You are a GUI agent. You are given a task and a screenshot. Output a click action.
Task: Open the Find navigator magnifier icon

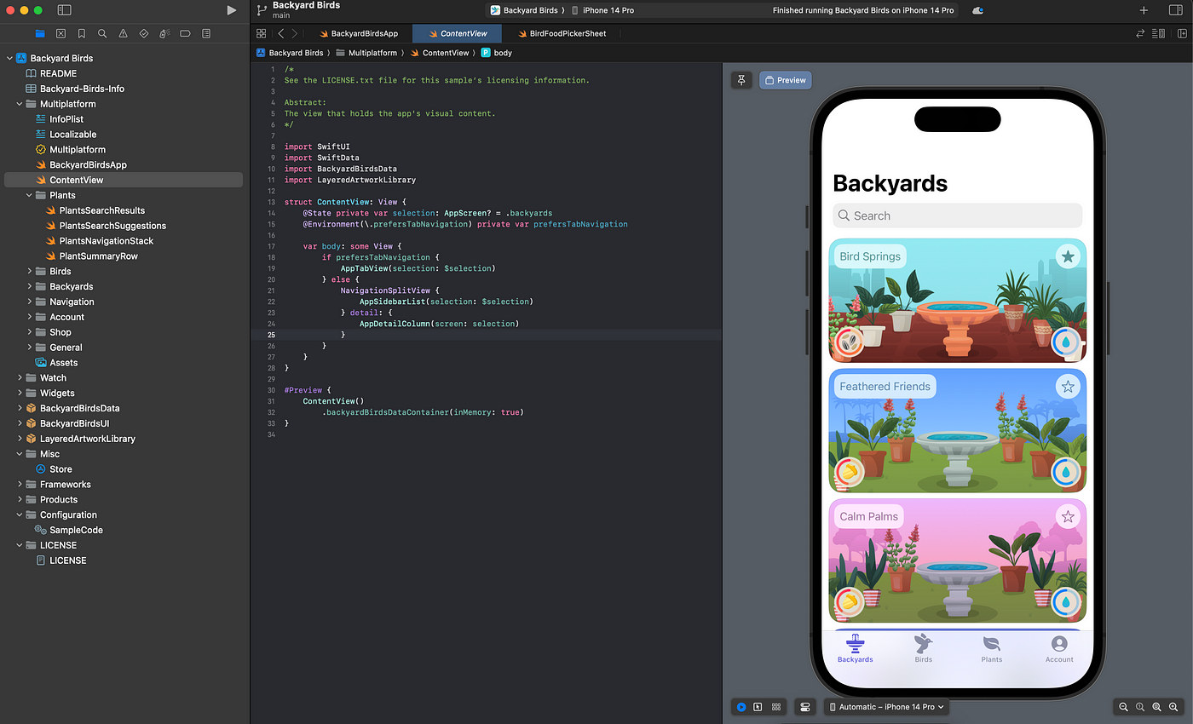point(102,34)
